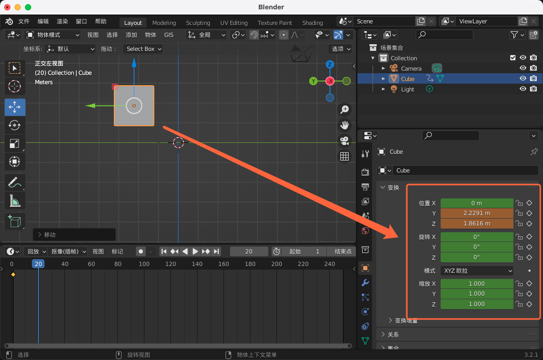Open GIS menu in viewport header
The height and width of the screenshot is (360, 543).
169,35
